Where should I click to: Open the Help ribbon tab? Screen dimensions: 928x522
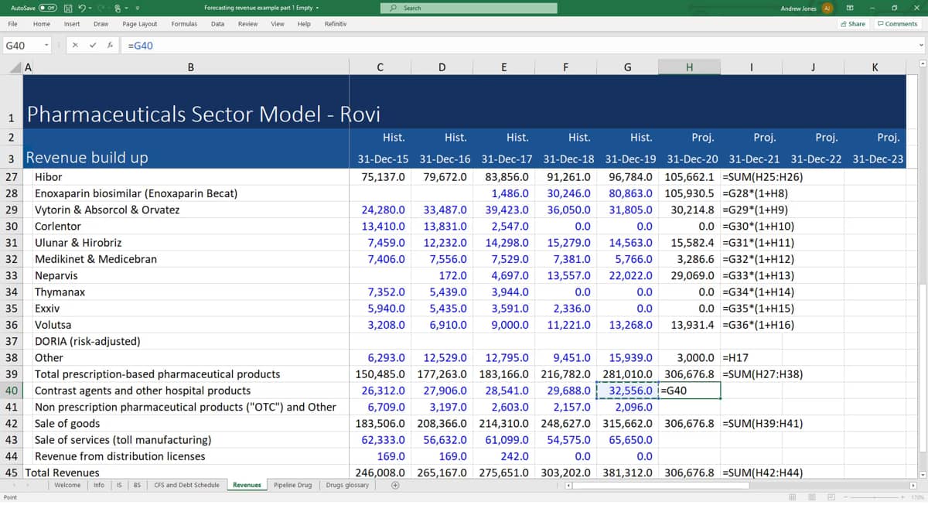(305, 24)
